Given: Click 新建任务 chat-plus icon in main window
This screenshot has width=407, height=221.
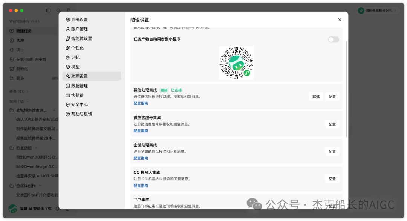Looking at the screenshot, I should click(12, 31).
